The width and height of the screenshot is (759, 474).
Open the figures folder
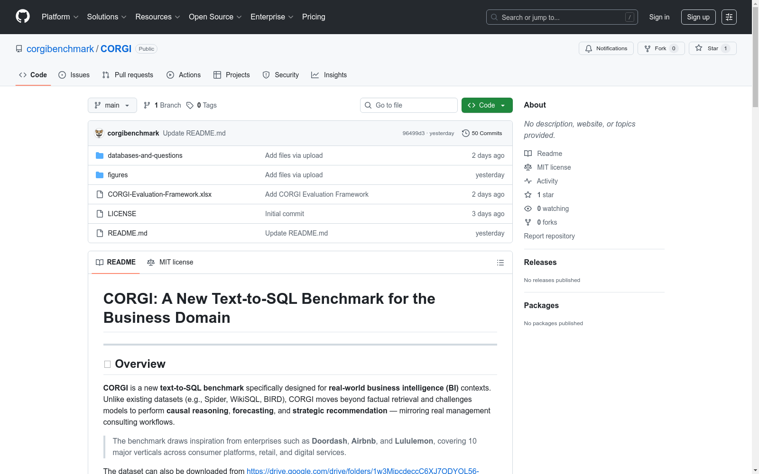tap(118, 175)
